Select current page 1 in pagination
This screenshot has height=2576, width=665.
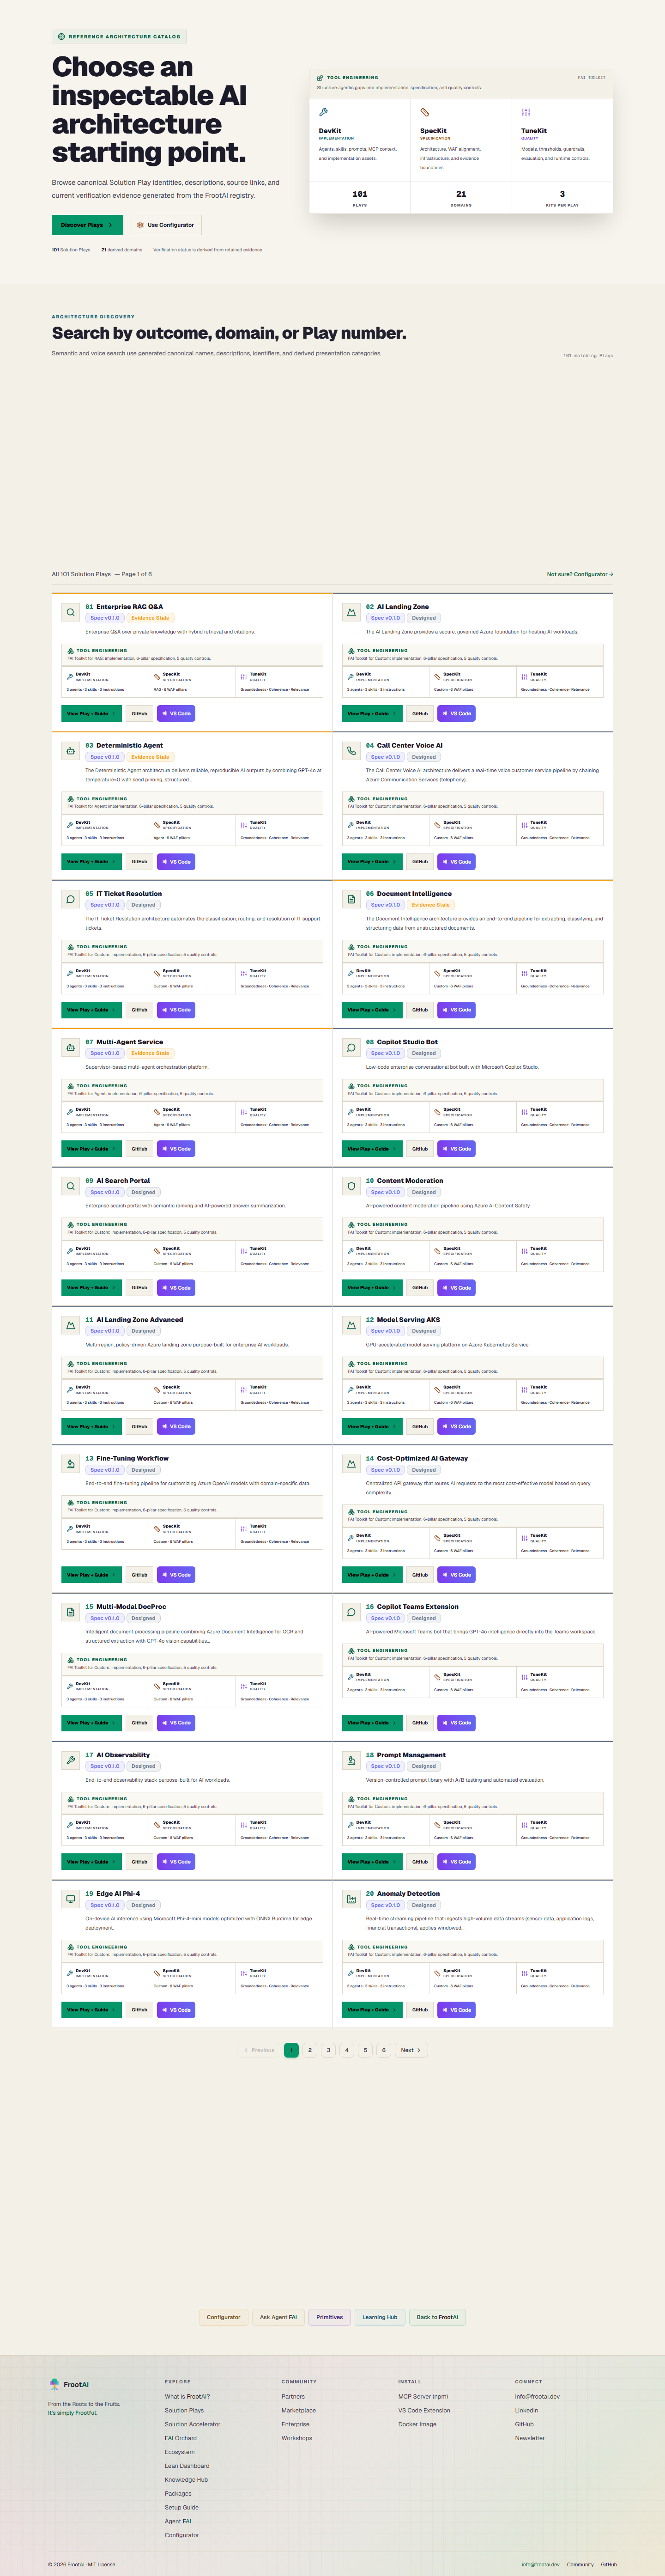click(291, 2050)
